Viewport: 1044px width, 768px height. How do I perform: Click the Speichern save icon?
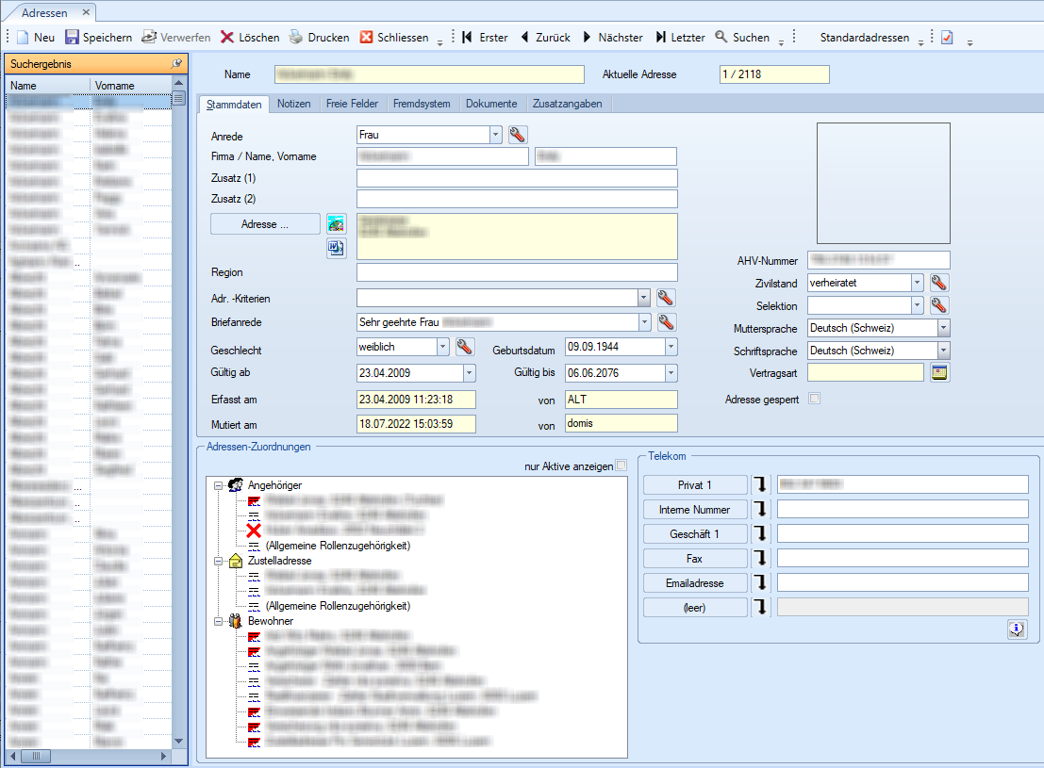[72, 38]
